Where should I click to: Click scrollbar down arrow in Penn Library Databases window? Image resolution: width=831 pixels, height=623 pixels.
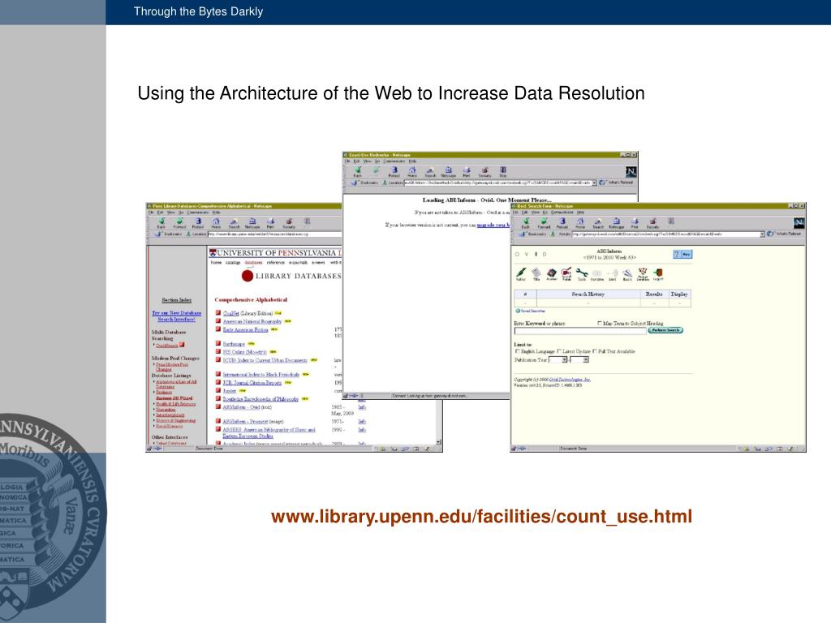point(438,442)
